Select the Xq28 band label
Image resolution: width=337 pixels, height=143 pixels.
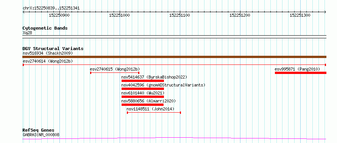(x=27, y=33)
